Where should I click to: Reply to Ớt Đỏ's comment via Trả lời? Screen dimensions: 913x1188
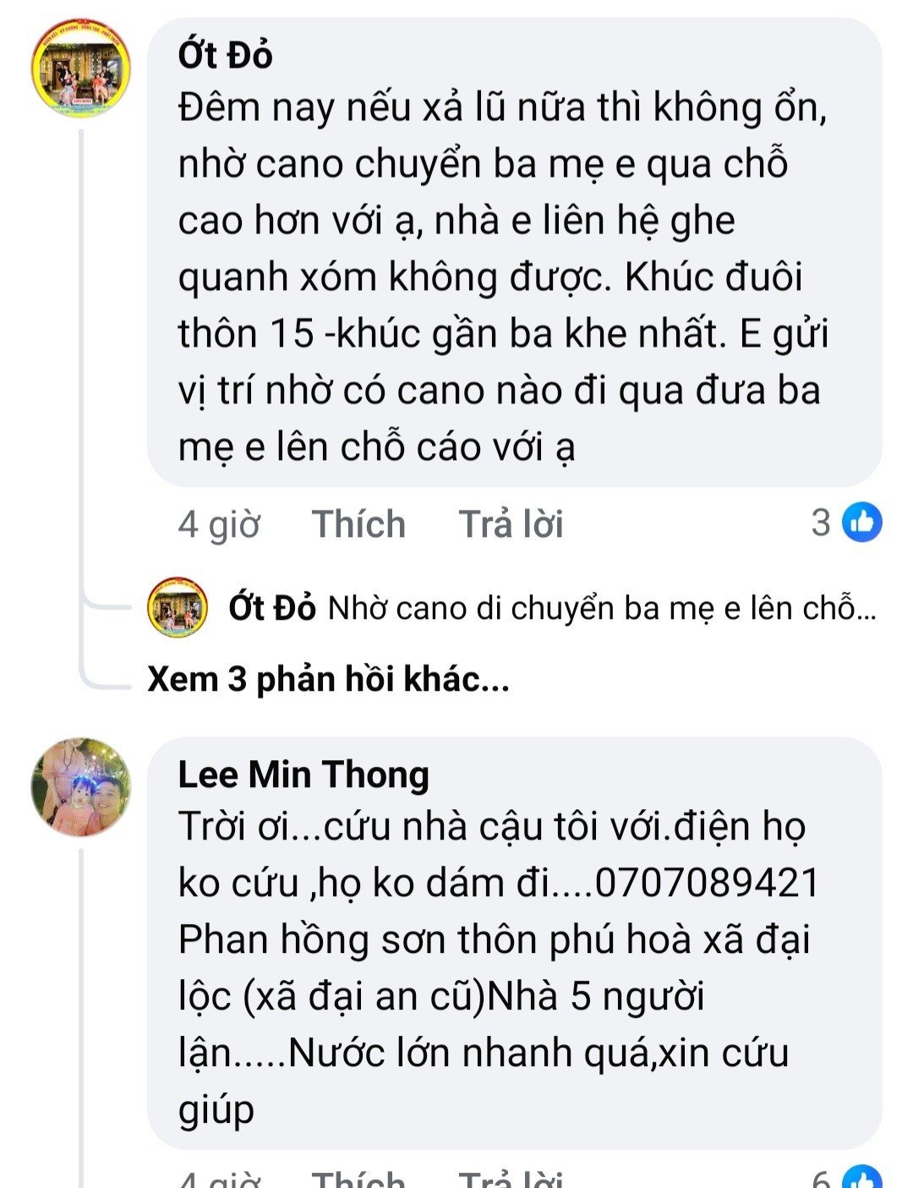pyautogui.click(x=511, y=524)
